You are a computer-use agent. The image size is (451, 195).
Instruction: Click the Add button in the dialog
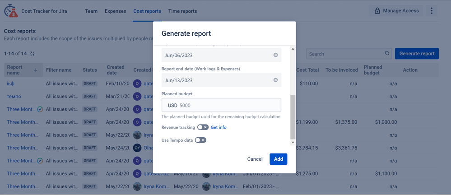[279, 159]
